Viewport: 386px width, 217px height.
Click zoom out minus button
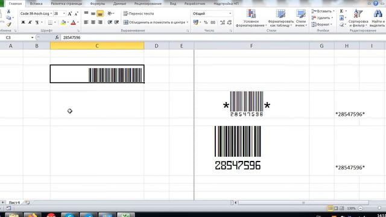click(361, 208)
